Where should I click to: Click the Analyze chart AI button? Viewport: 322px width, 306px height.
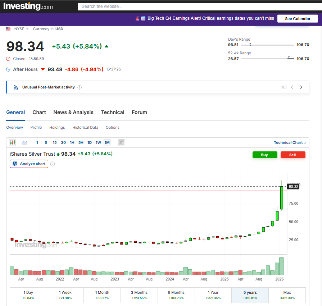[x=29, y=164]
